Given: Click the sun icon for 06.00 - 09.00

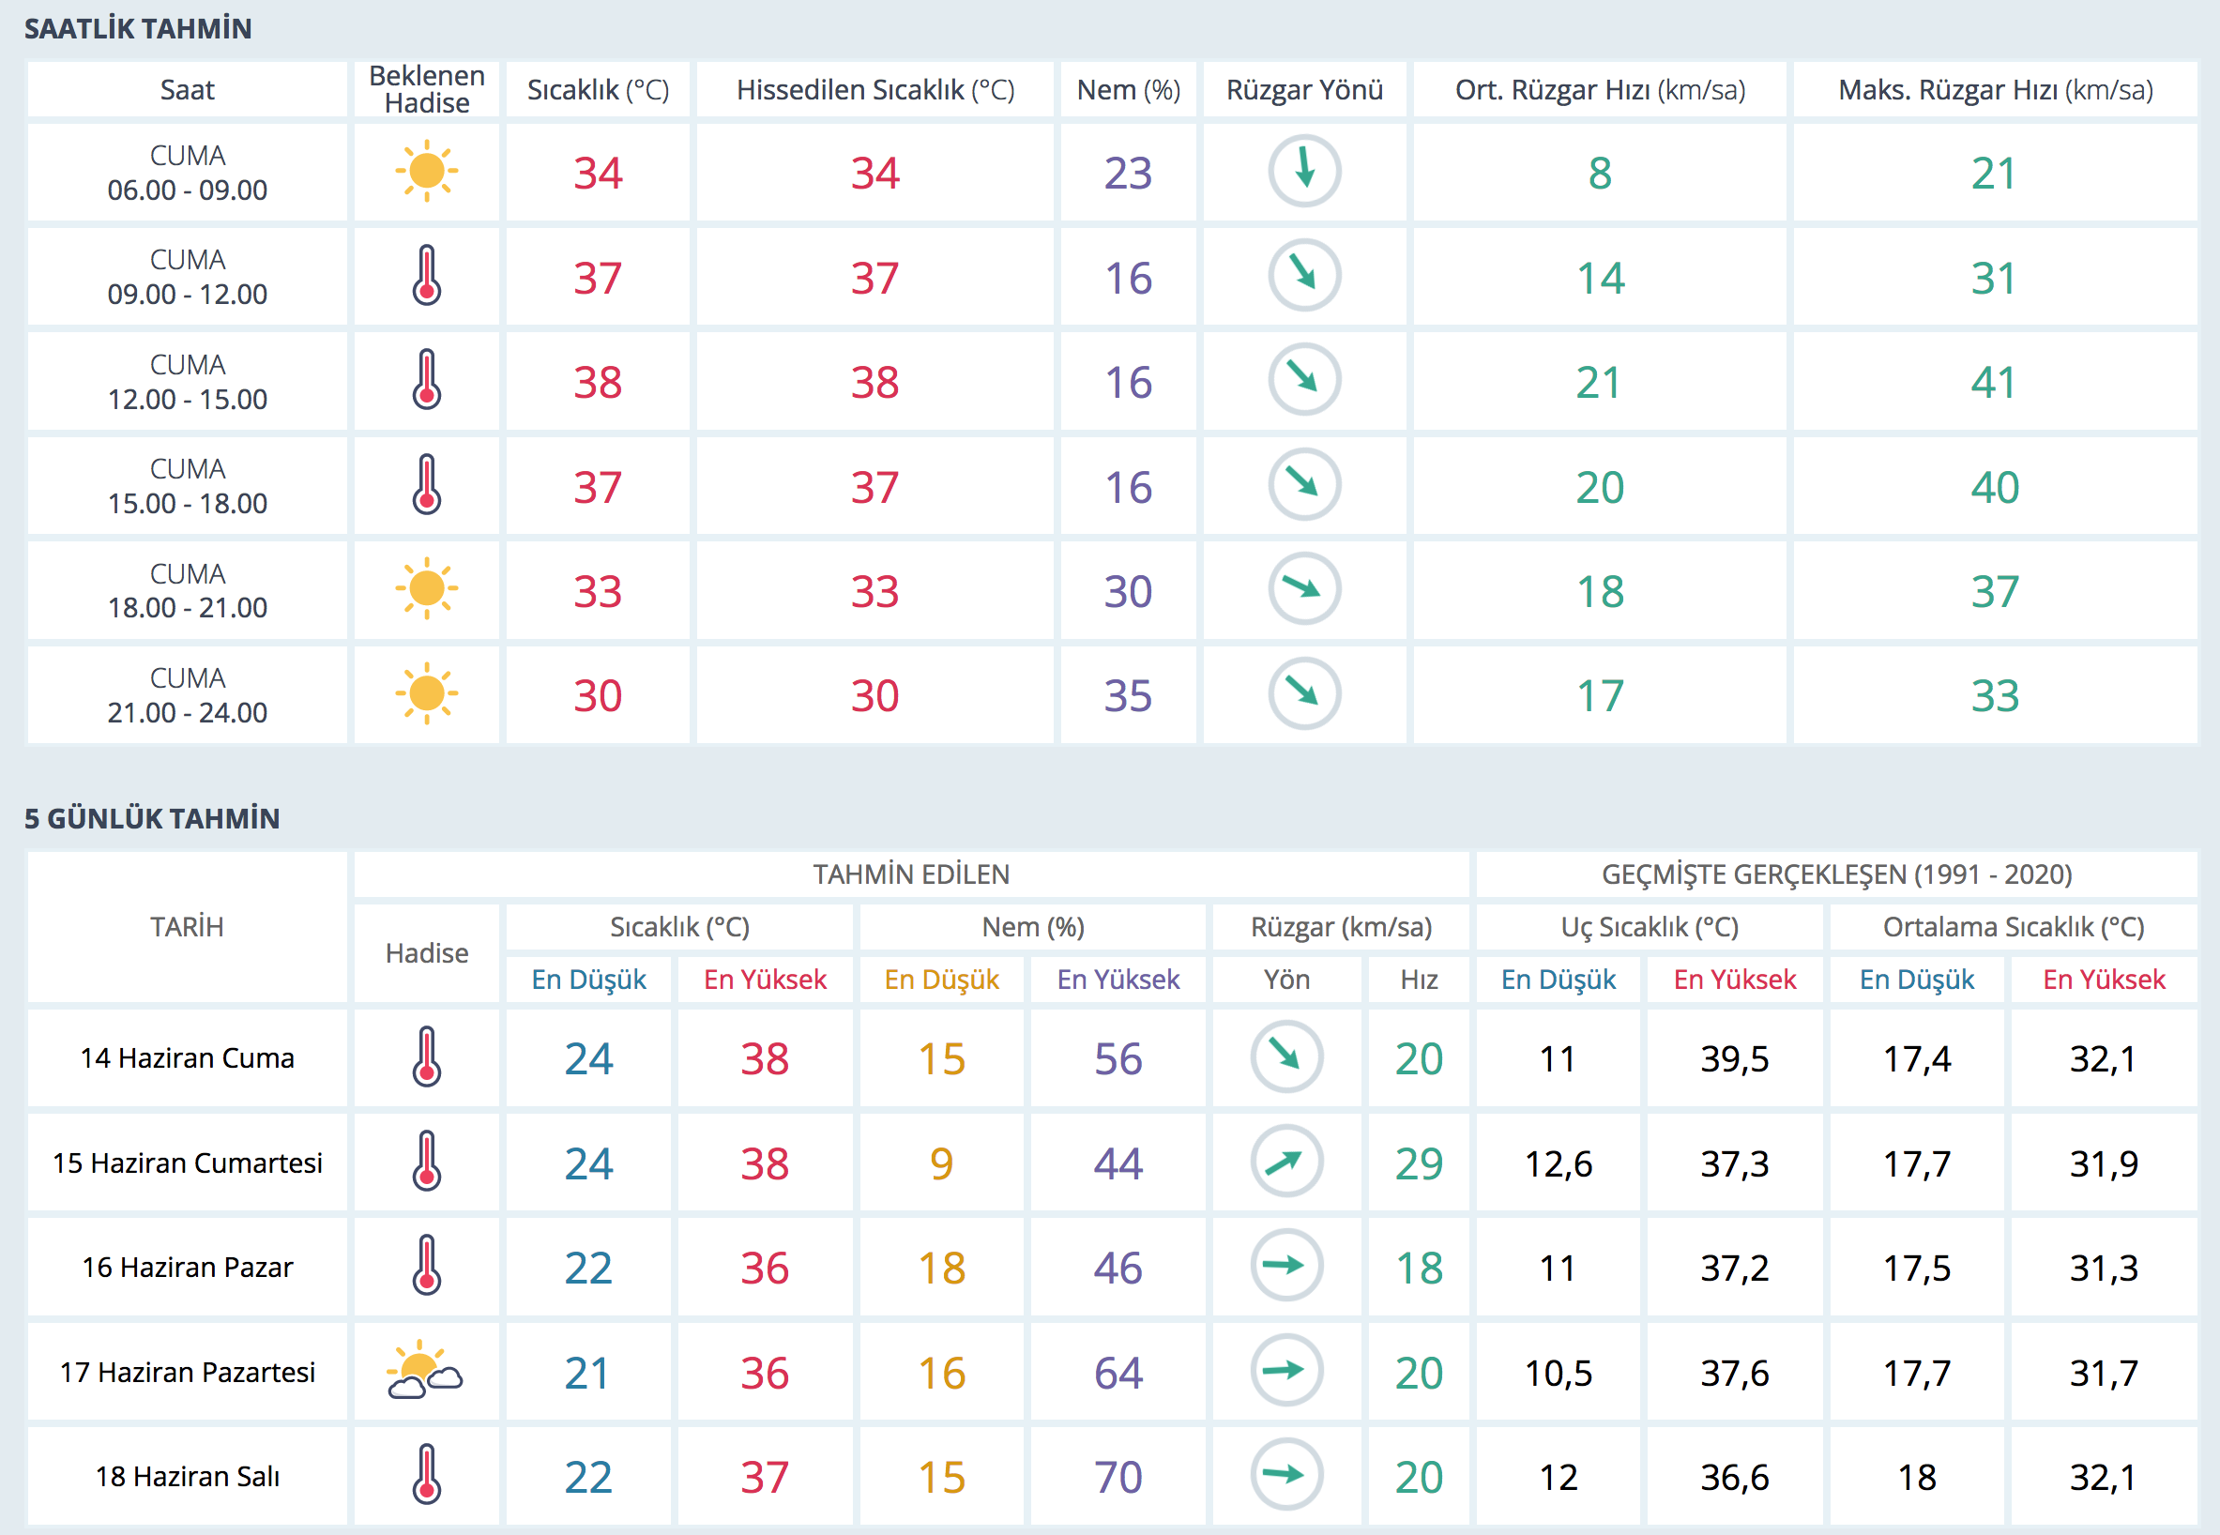Looking at the screenshot, I should tap(426, 172).
